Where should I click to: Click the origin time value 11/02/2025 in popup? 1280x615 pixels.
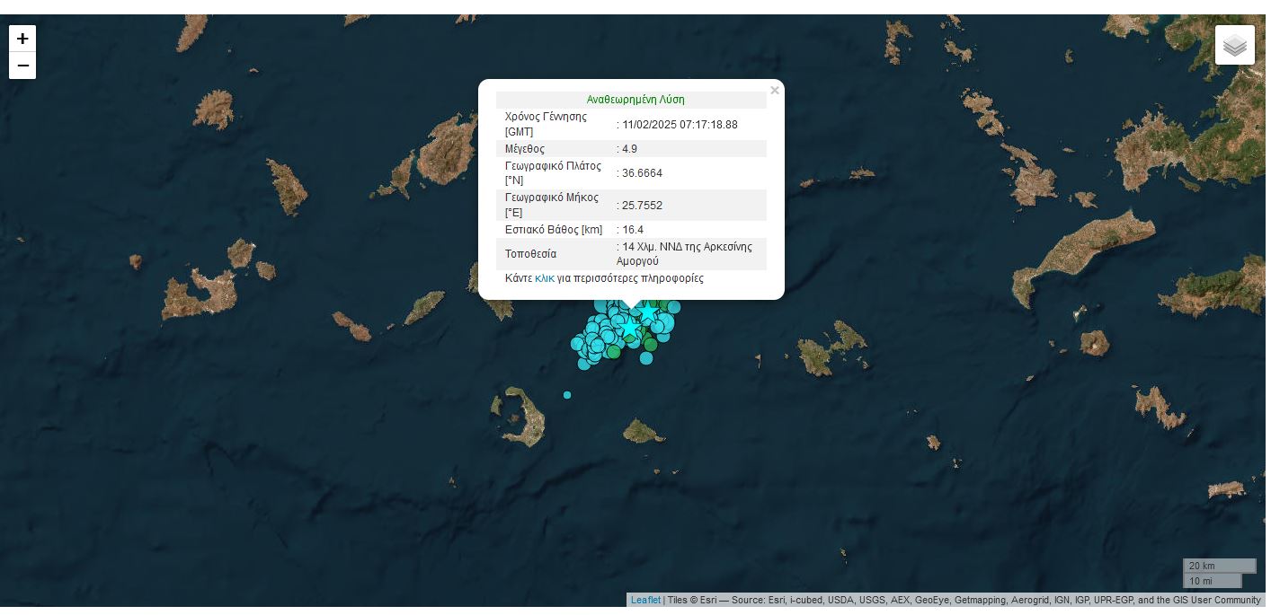click(680, 125)
